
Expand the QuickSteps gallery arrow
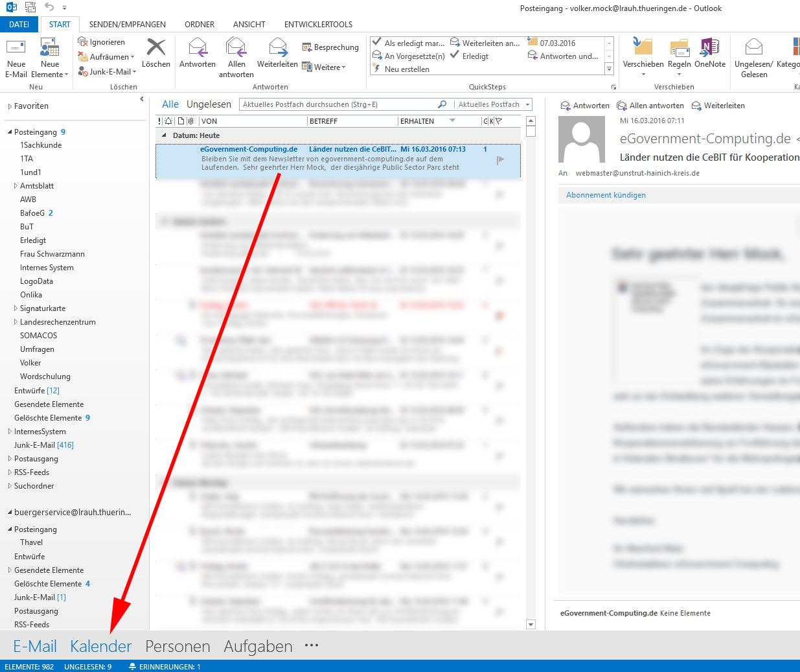pos(609,69)
